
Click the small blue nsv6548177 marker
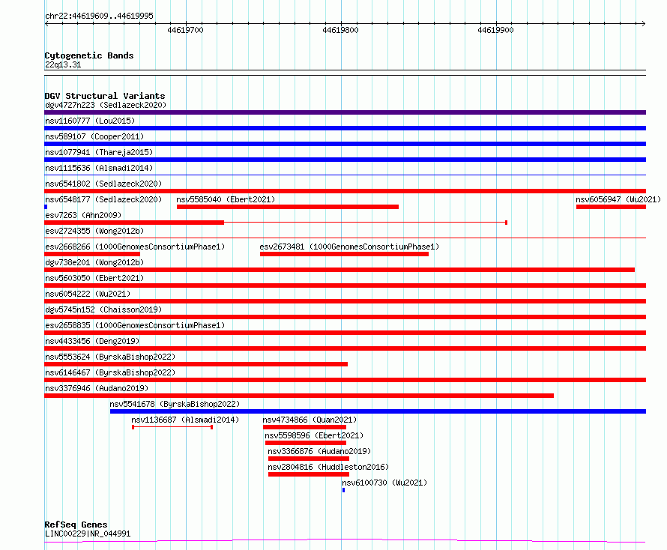pos(46,207)
